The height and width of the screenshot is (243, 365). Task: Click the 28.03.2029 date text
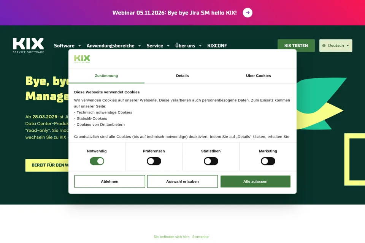click(45, 117)
